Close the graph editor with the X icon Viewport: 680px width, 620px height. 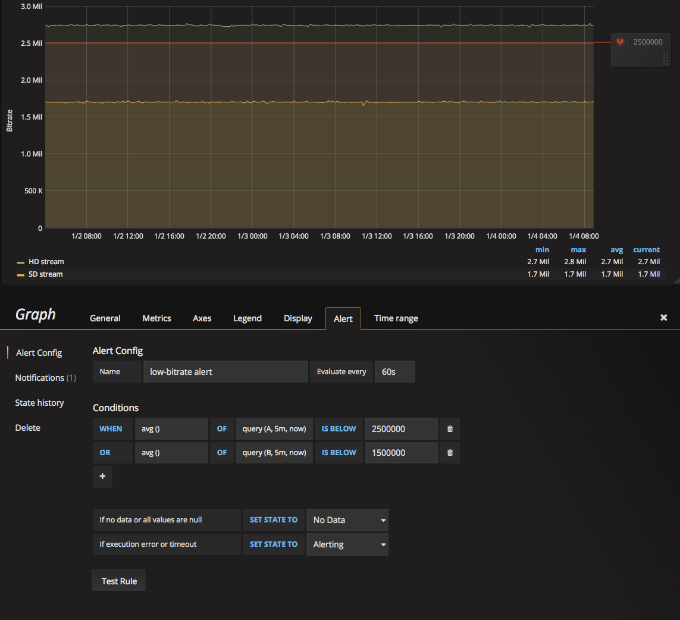(663, 318)
